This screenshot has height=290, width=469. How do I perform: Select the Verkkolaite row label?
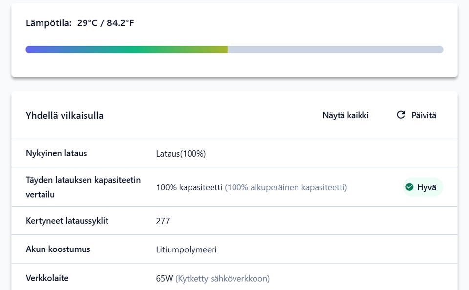(x=47, y=278)
